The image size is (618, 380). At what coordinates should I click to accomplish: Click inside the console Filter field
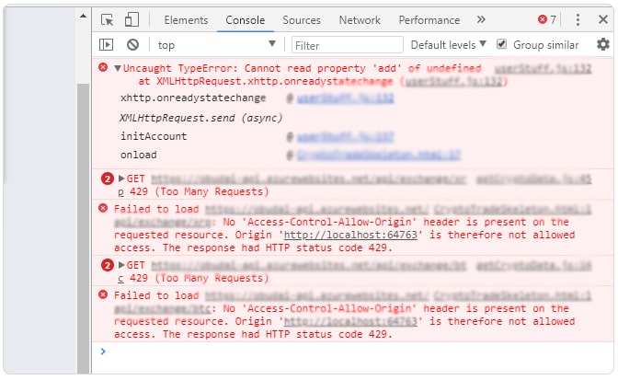click(x=348, y=44)
